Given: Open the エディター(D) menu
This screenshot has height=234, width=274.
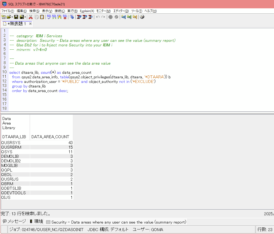Looking at the screenshot, I should (121, 11).
